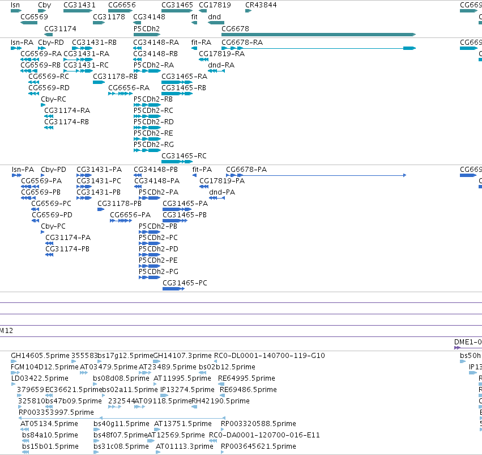Click transcript CG6678-RA label
The height and width of the screenshot is (455, 482).
tap(242, 42)
